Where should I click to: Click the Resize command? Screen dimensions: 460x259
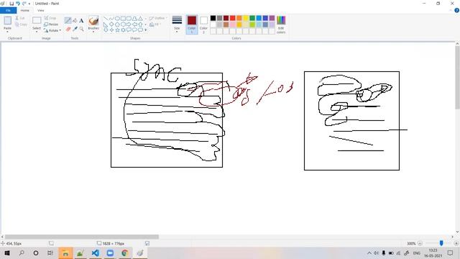(51, 24)
